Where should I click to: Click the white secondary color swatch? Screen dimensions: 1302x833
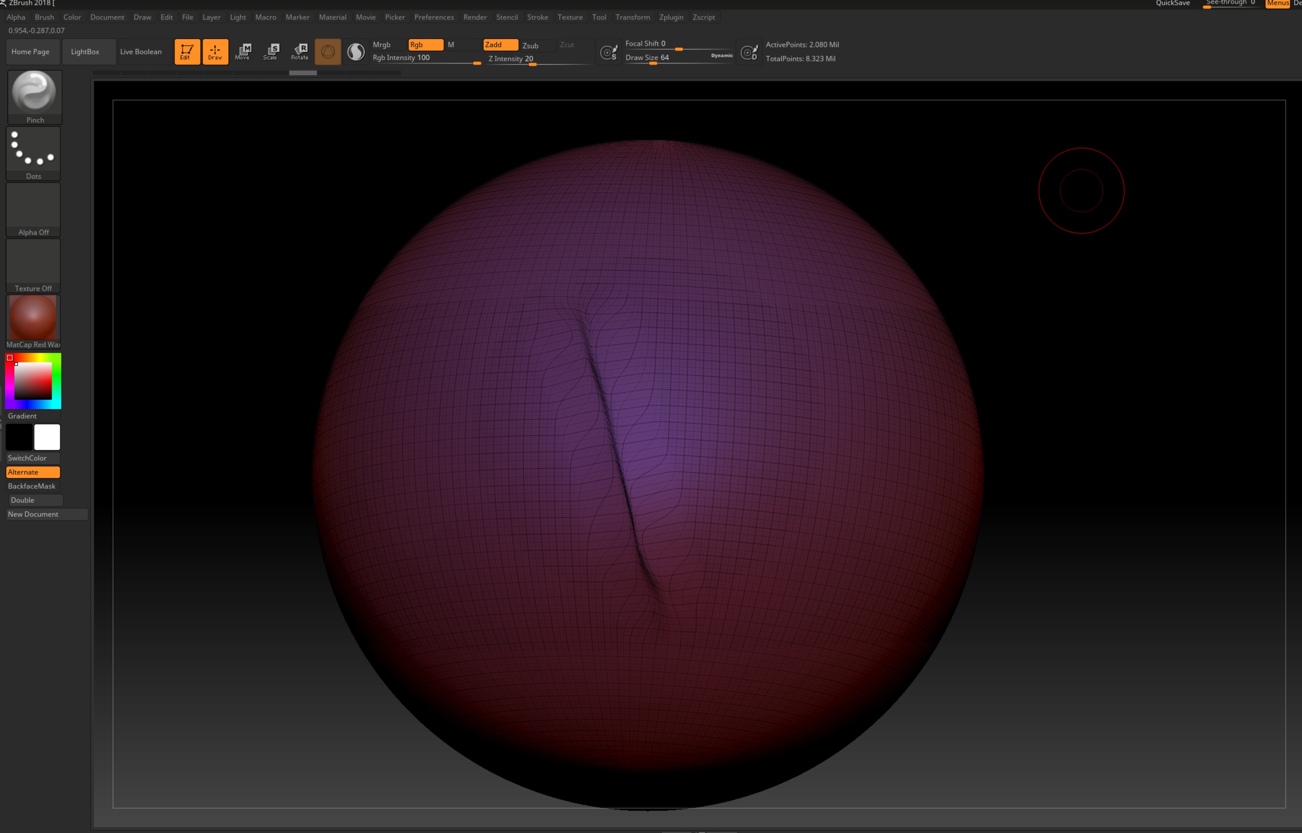pos(47,437)
